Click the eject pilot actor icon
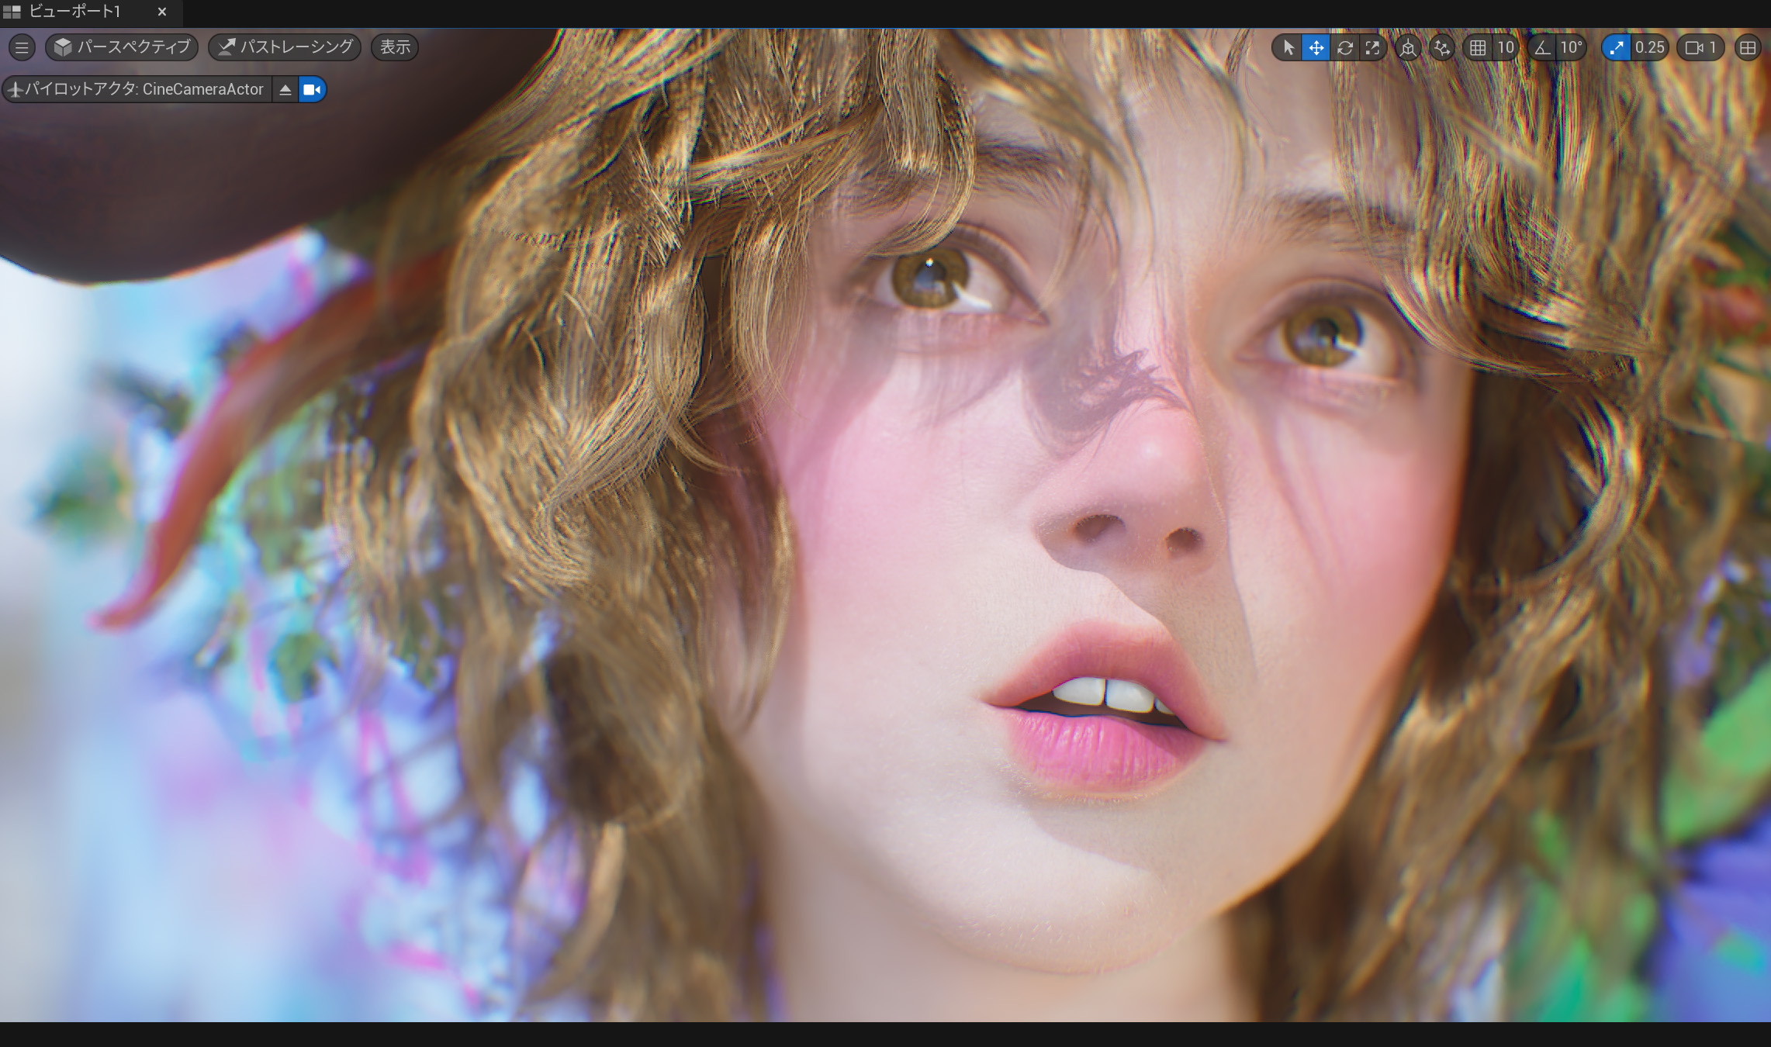This screenshot has width=1771, height=1047. 285,89
